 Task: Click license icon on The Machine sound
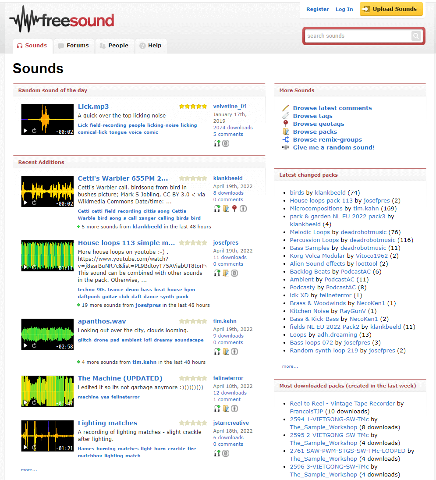[235, 409]
